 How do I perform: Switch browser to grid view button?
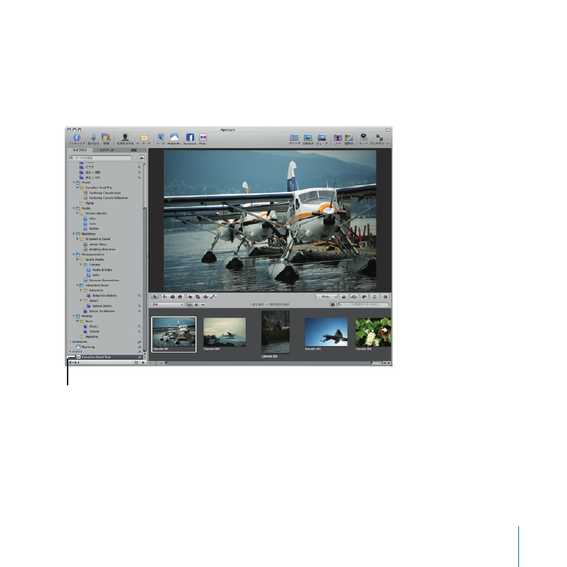(196, 305)
